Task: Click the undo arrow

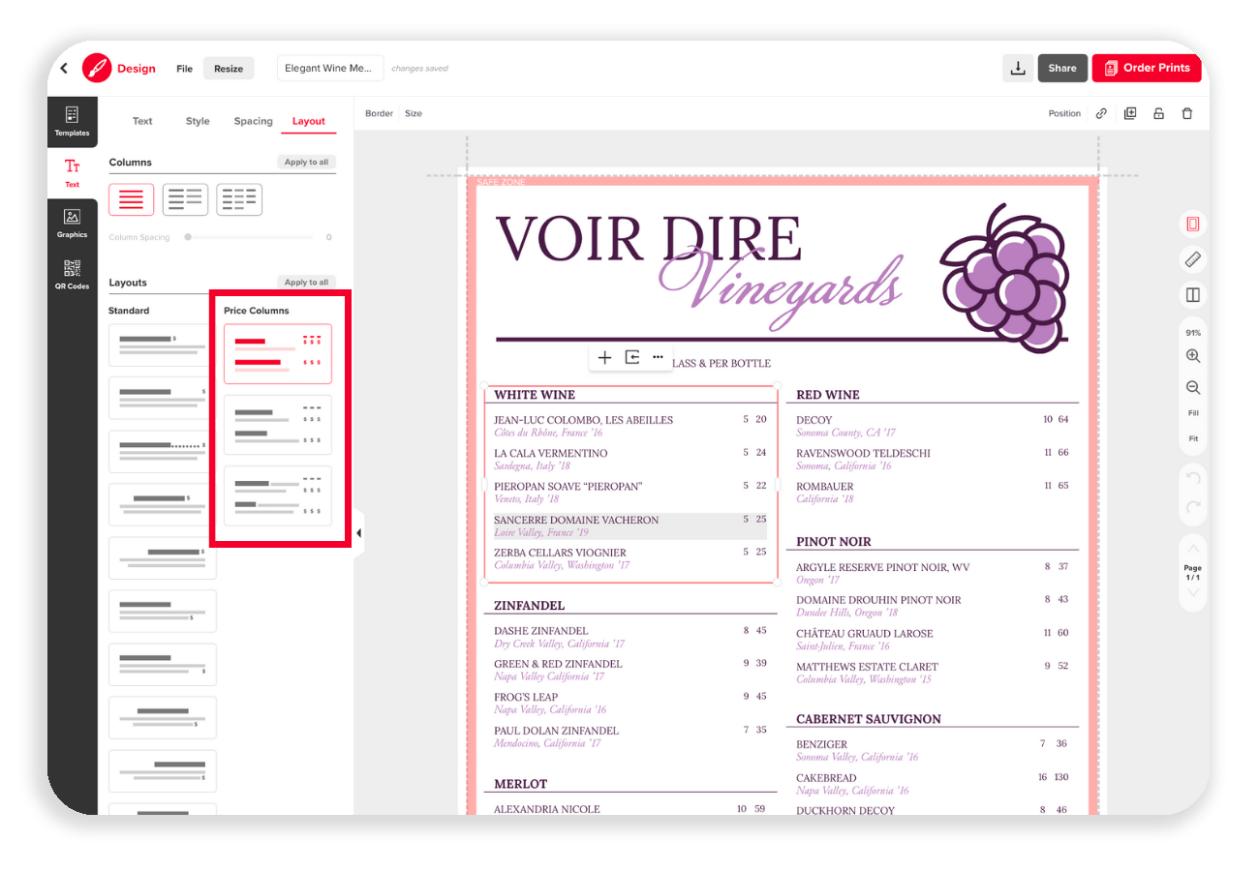Action: (x=1193, y=478)
